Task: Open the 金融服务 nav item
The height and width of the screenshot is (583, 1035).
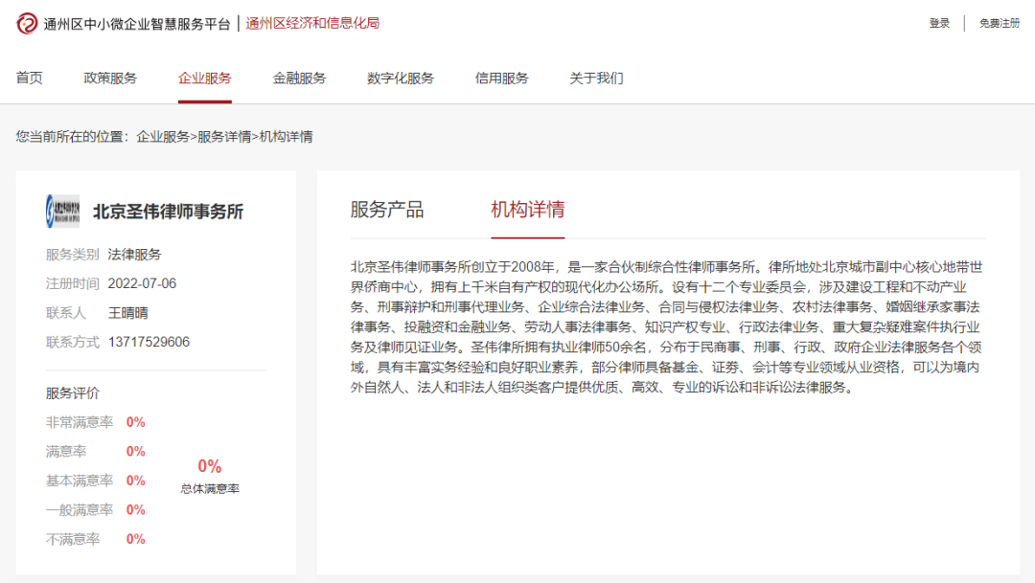Action: pos(299,78)
